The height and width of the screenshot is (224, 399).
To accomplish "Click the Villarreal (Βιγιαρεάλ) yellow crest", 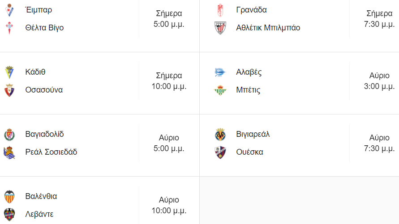I will [x=220, y=134].
